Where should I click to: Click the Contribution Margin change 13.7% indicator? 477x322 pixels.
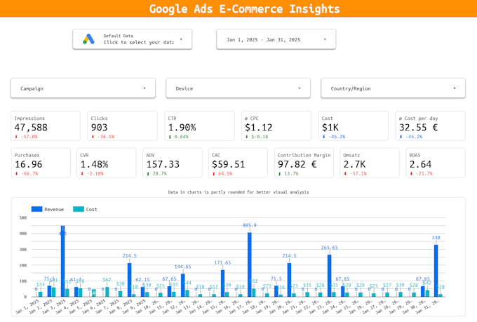(288, 173)
